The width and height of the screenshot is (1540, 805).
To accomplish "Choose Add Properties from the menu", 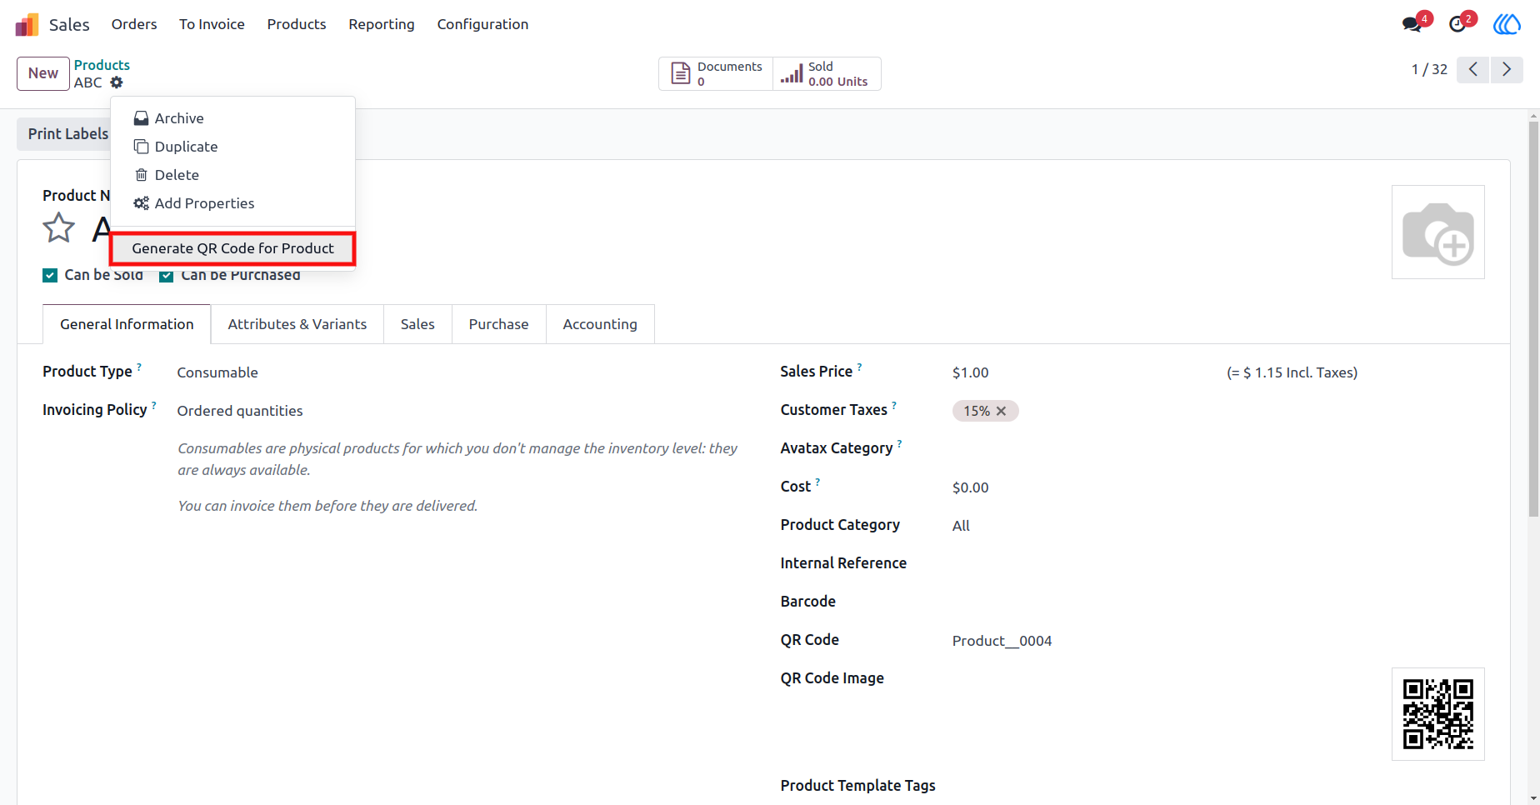I will click(233, 203).
